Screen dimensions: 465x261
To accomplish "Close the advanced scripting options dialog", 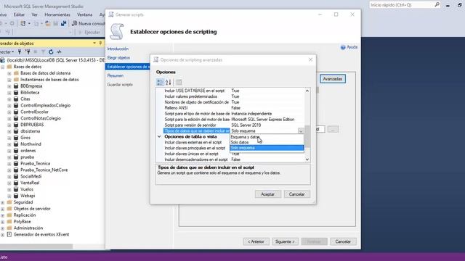I will point(310,59).
